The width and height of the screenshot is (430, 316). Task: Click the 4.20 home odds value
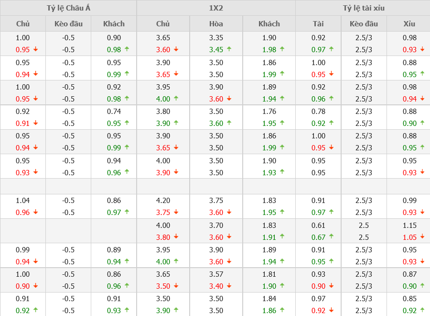(x=163, y=201)
